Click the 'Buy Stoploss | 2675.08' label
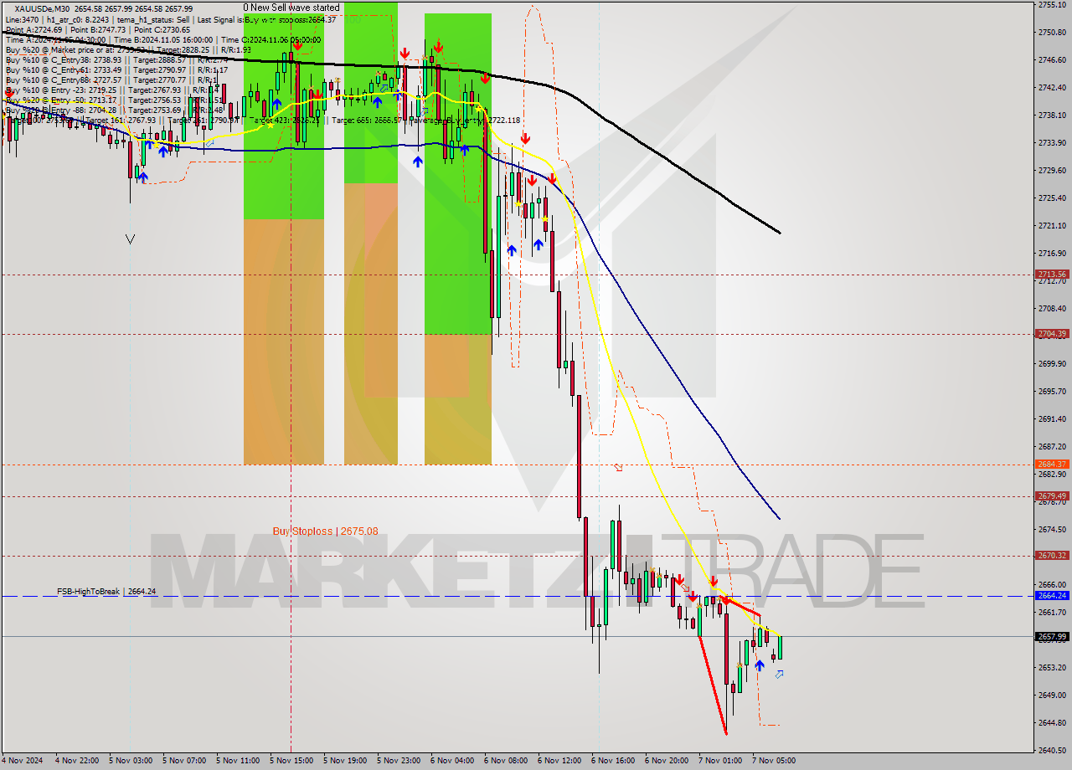 coord(325,531)
